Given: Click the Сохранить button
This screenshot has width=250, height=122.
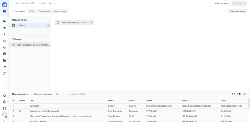Looking at the screenshot, I should [239, 3].
